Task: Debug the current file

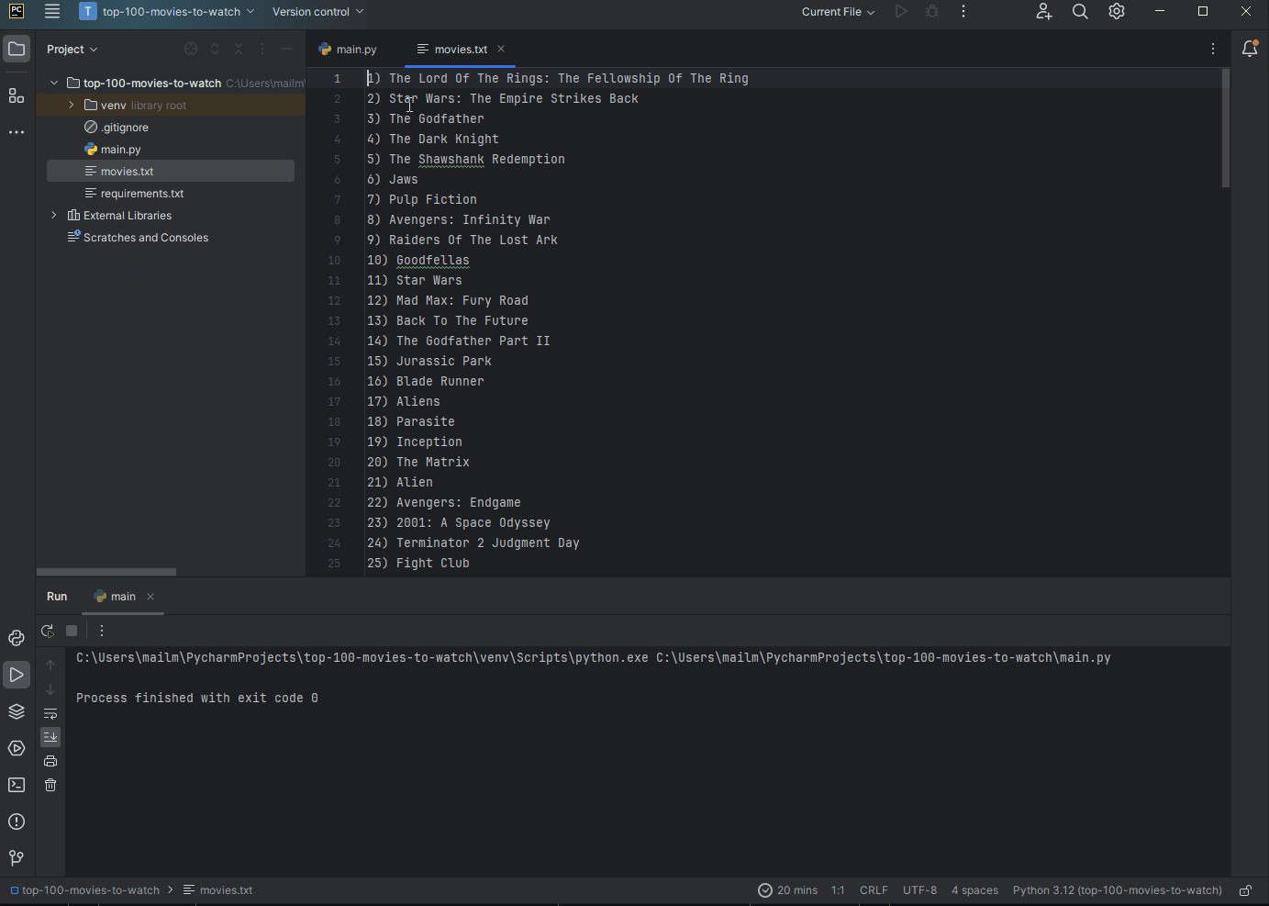Action: pyautogui.click(x=932, y=12)
